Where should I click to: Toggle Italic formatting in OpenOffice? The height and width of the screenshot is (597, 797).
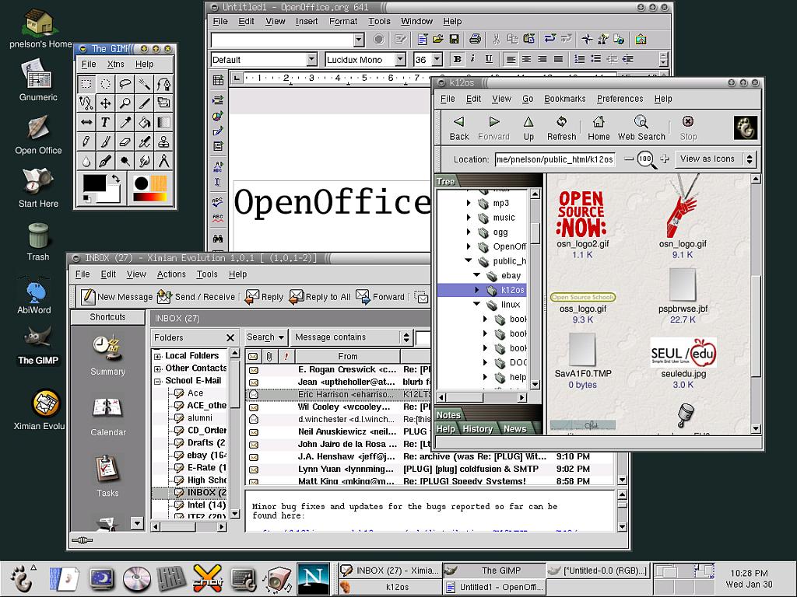click(x=472, y=59)
